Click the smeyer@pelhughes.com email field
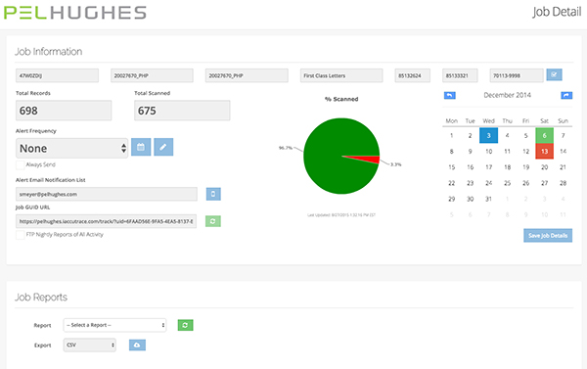Image resolution: width=587 pixels, height=369 pixels. coord(107,194)
